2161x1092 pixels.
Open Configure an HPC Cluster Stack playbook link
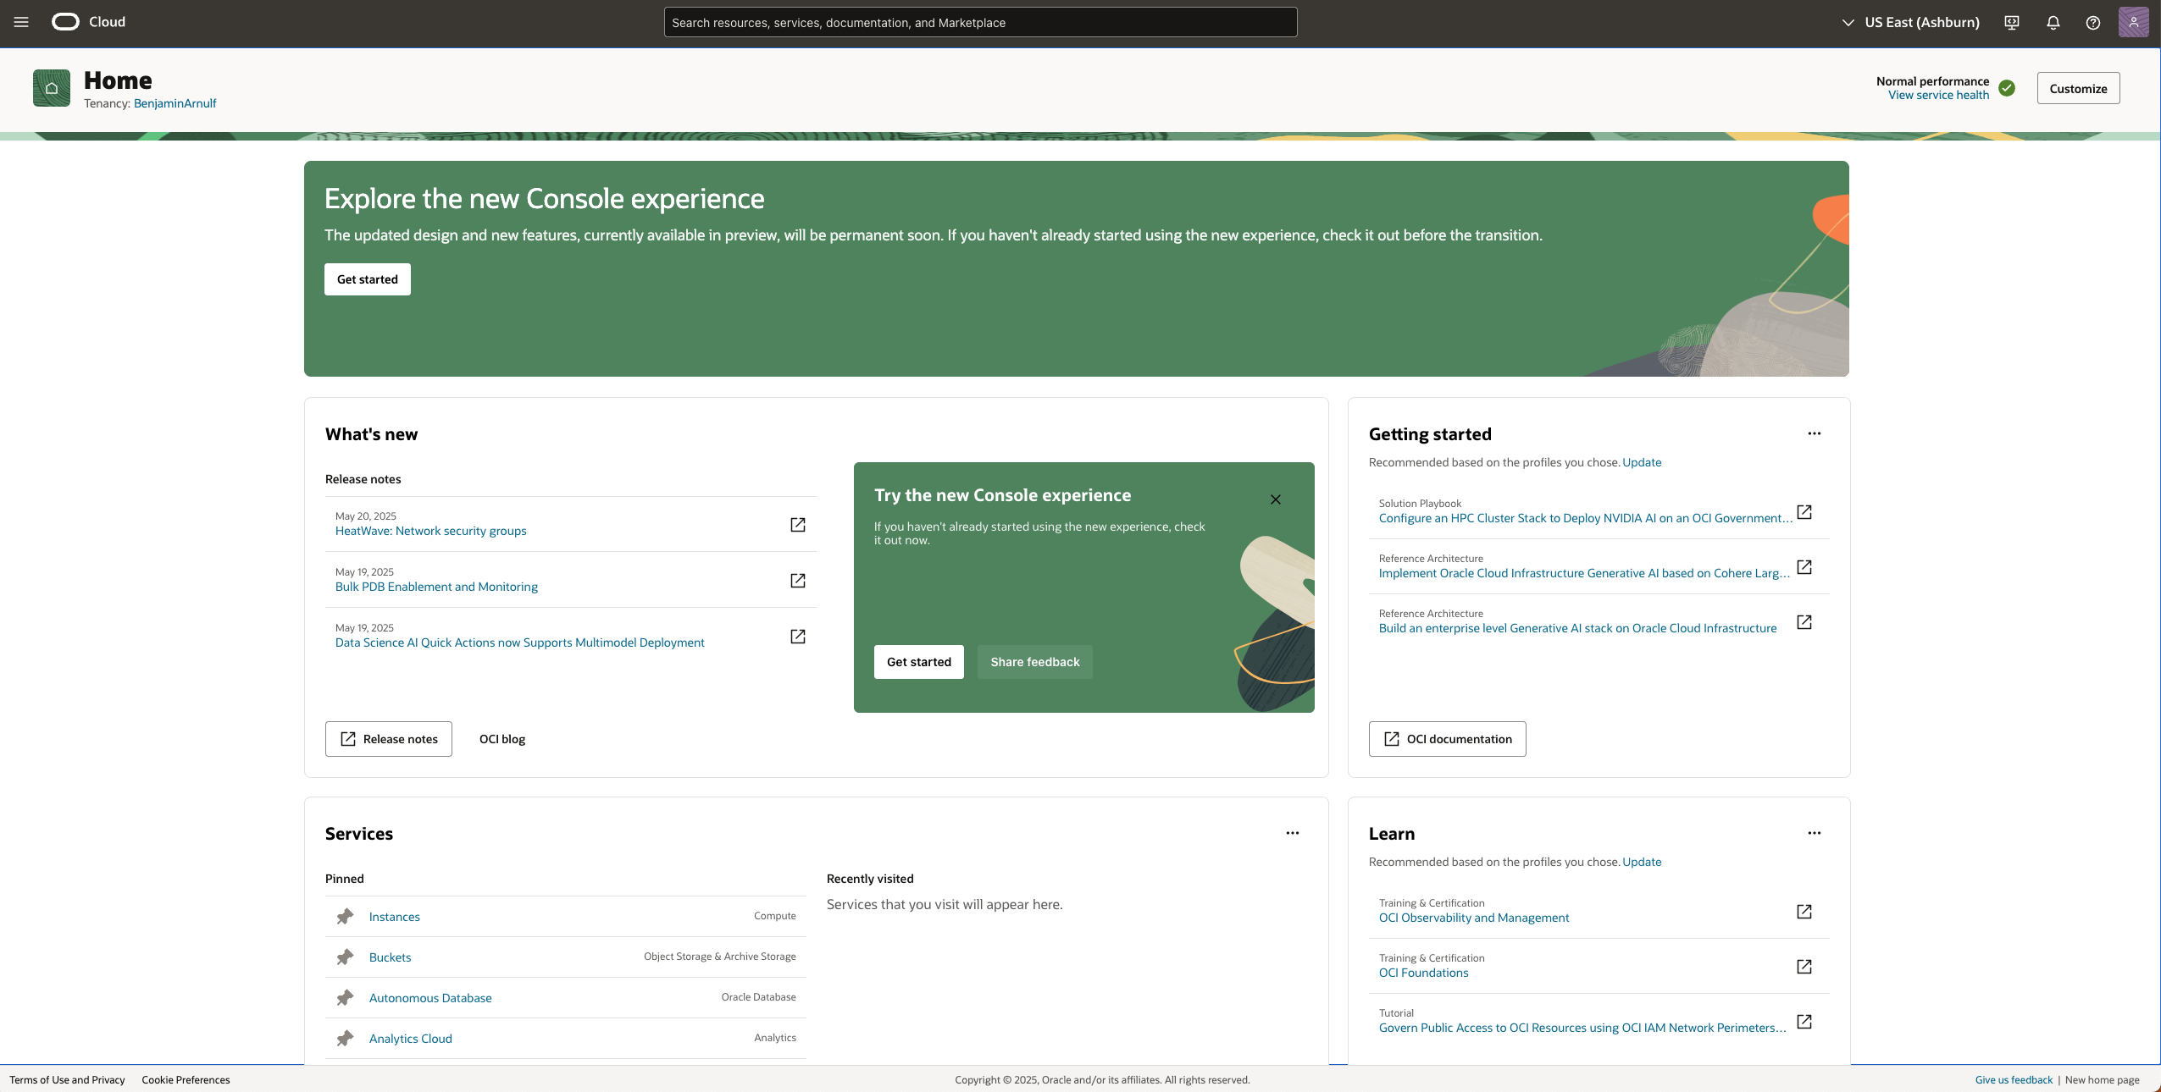1585,518
